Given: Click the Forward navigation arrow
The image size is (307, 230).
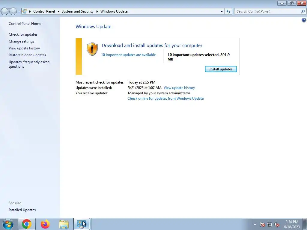Looking at the screenshot, I should pos(13,12).
